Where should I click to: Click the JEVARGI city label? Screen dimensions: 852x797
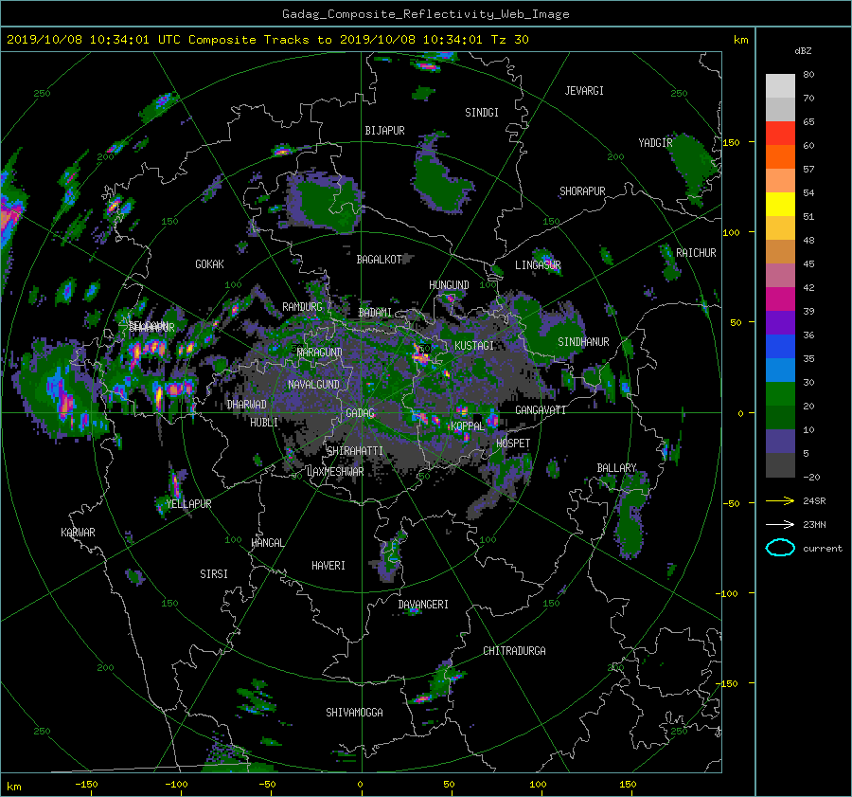584,91
